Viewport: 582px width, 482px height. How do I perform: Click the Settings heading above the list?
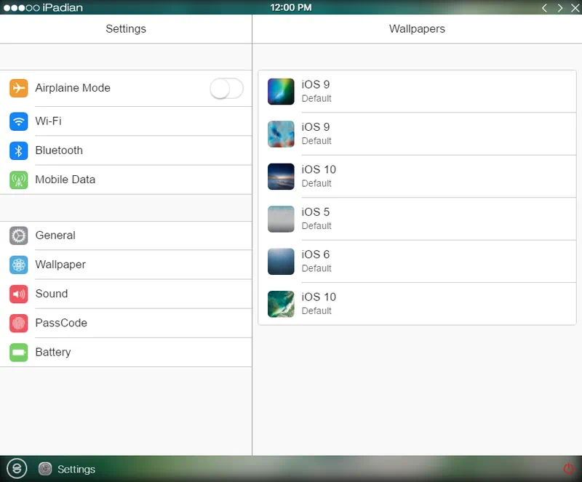tap(126, 29)
